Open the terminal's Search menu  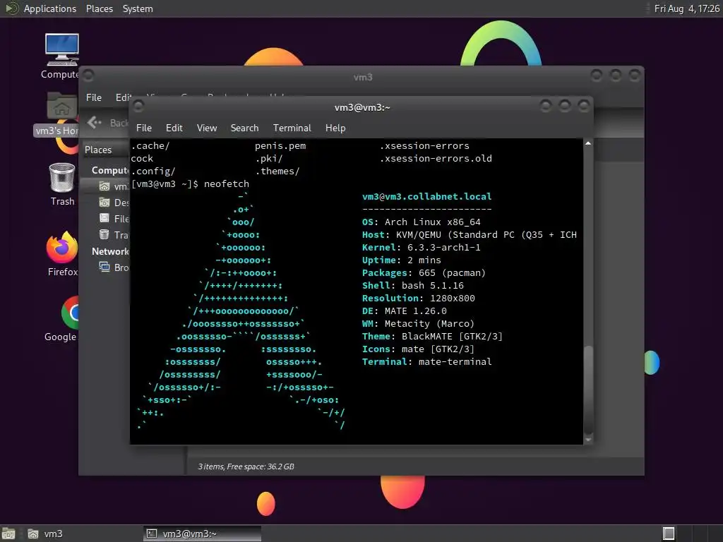point(244,128)
